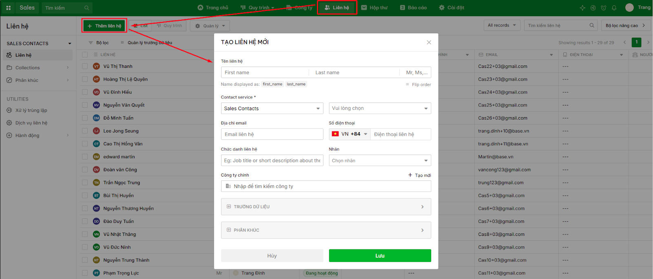Click the Nhập để tìm kiếm công ty field
Screen dimensions: 653x279
tap(326, 186)
